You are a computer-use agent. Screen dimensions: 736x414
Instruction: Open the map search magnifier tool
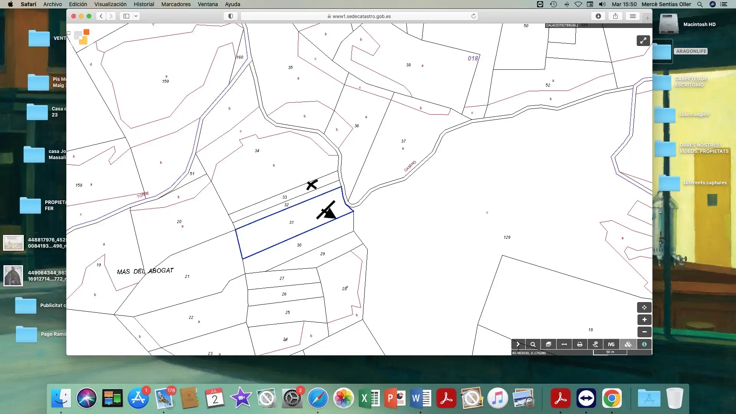click(533, 344)
